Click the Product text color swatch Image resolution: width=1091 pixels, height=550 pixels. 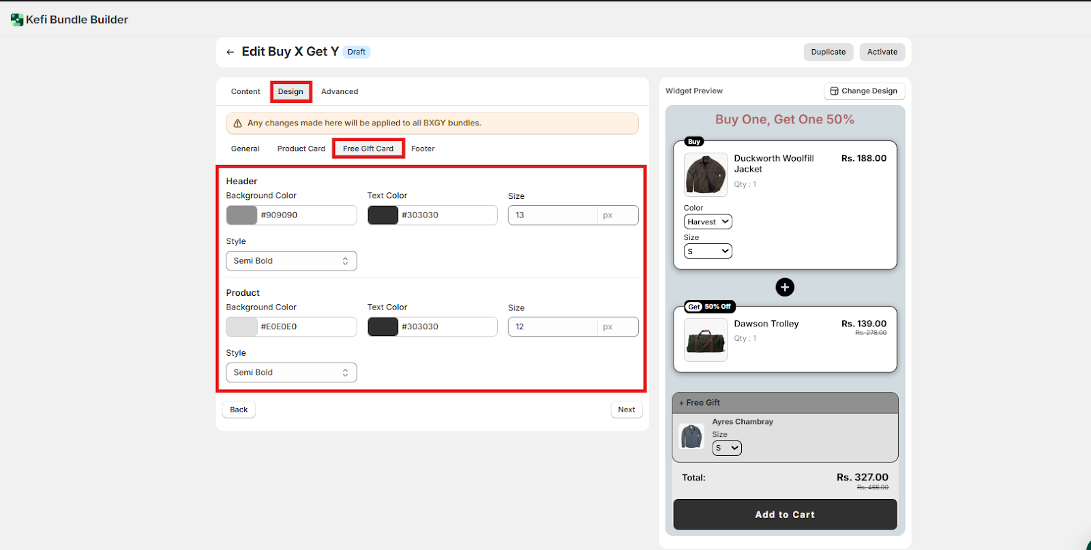[x=383, y=327]
